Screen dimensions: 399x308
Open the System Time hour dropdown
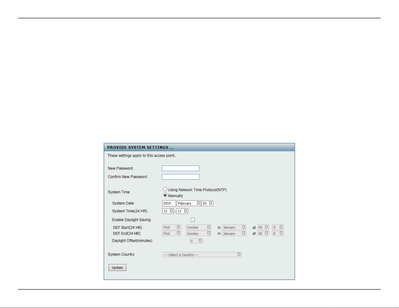[168, 211]
